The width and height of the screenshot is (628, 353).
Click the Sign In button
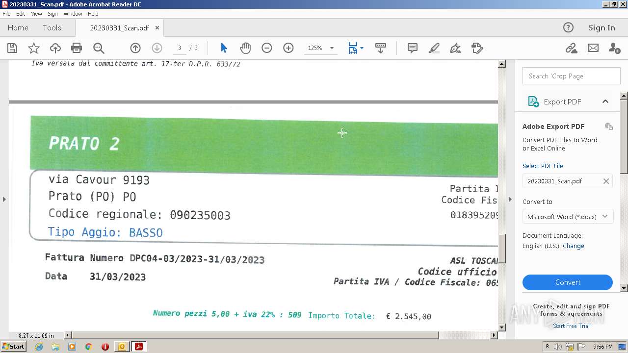(602, 28)
